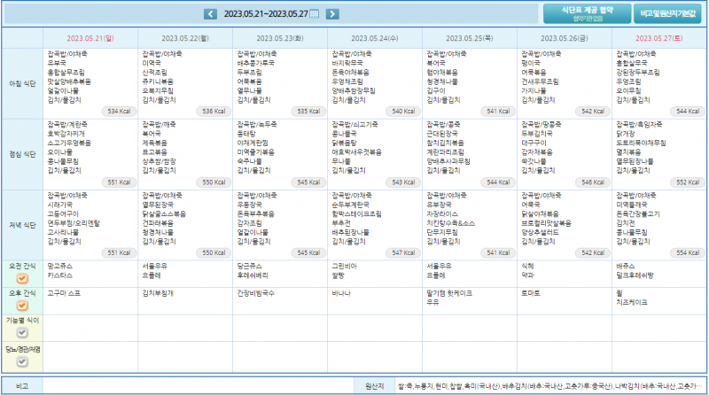Click 요플레 in Thursday morning snack
This screenshot has height=395, width=709.
point(436,275)
